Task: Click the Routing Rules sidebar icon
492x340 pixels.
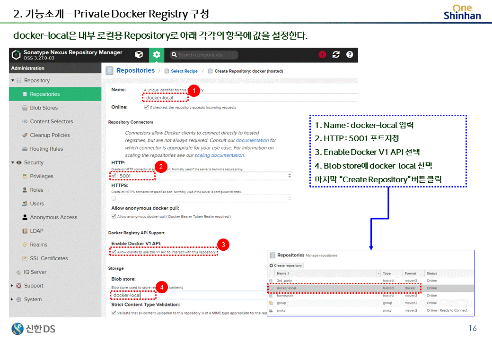Action: [25, 149]
